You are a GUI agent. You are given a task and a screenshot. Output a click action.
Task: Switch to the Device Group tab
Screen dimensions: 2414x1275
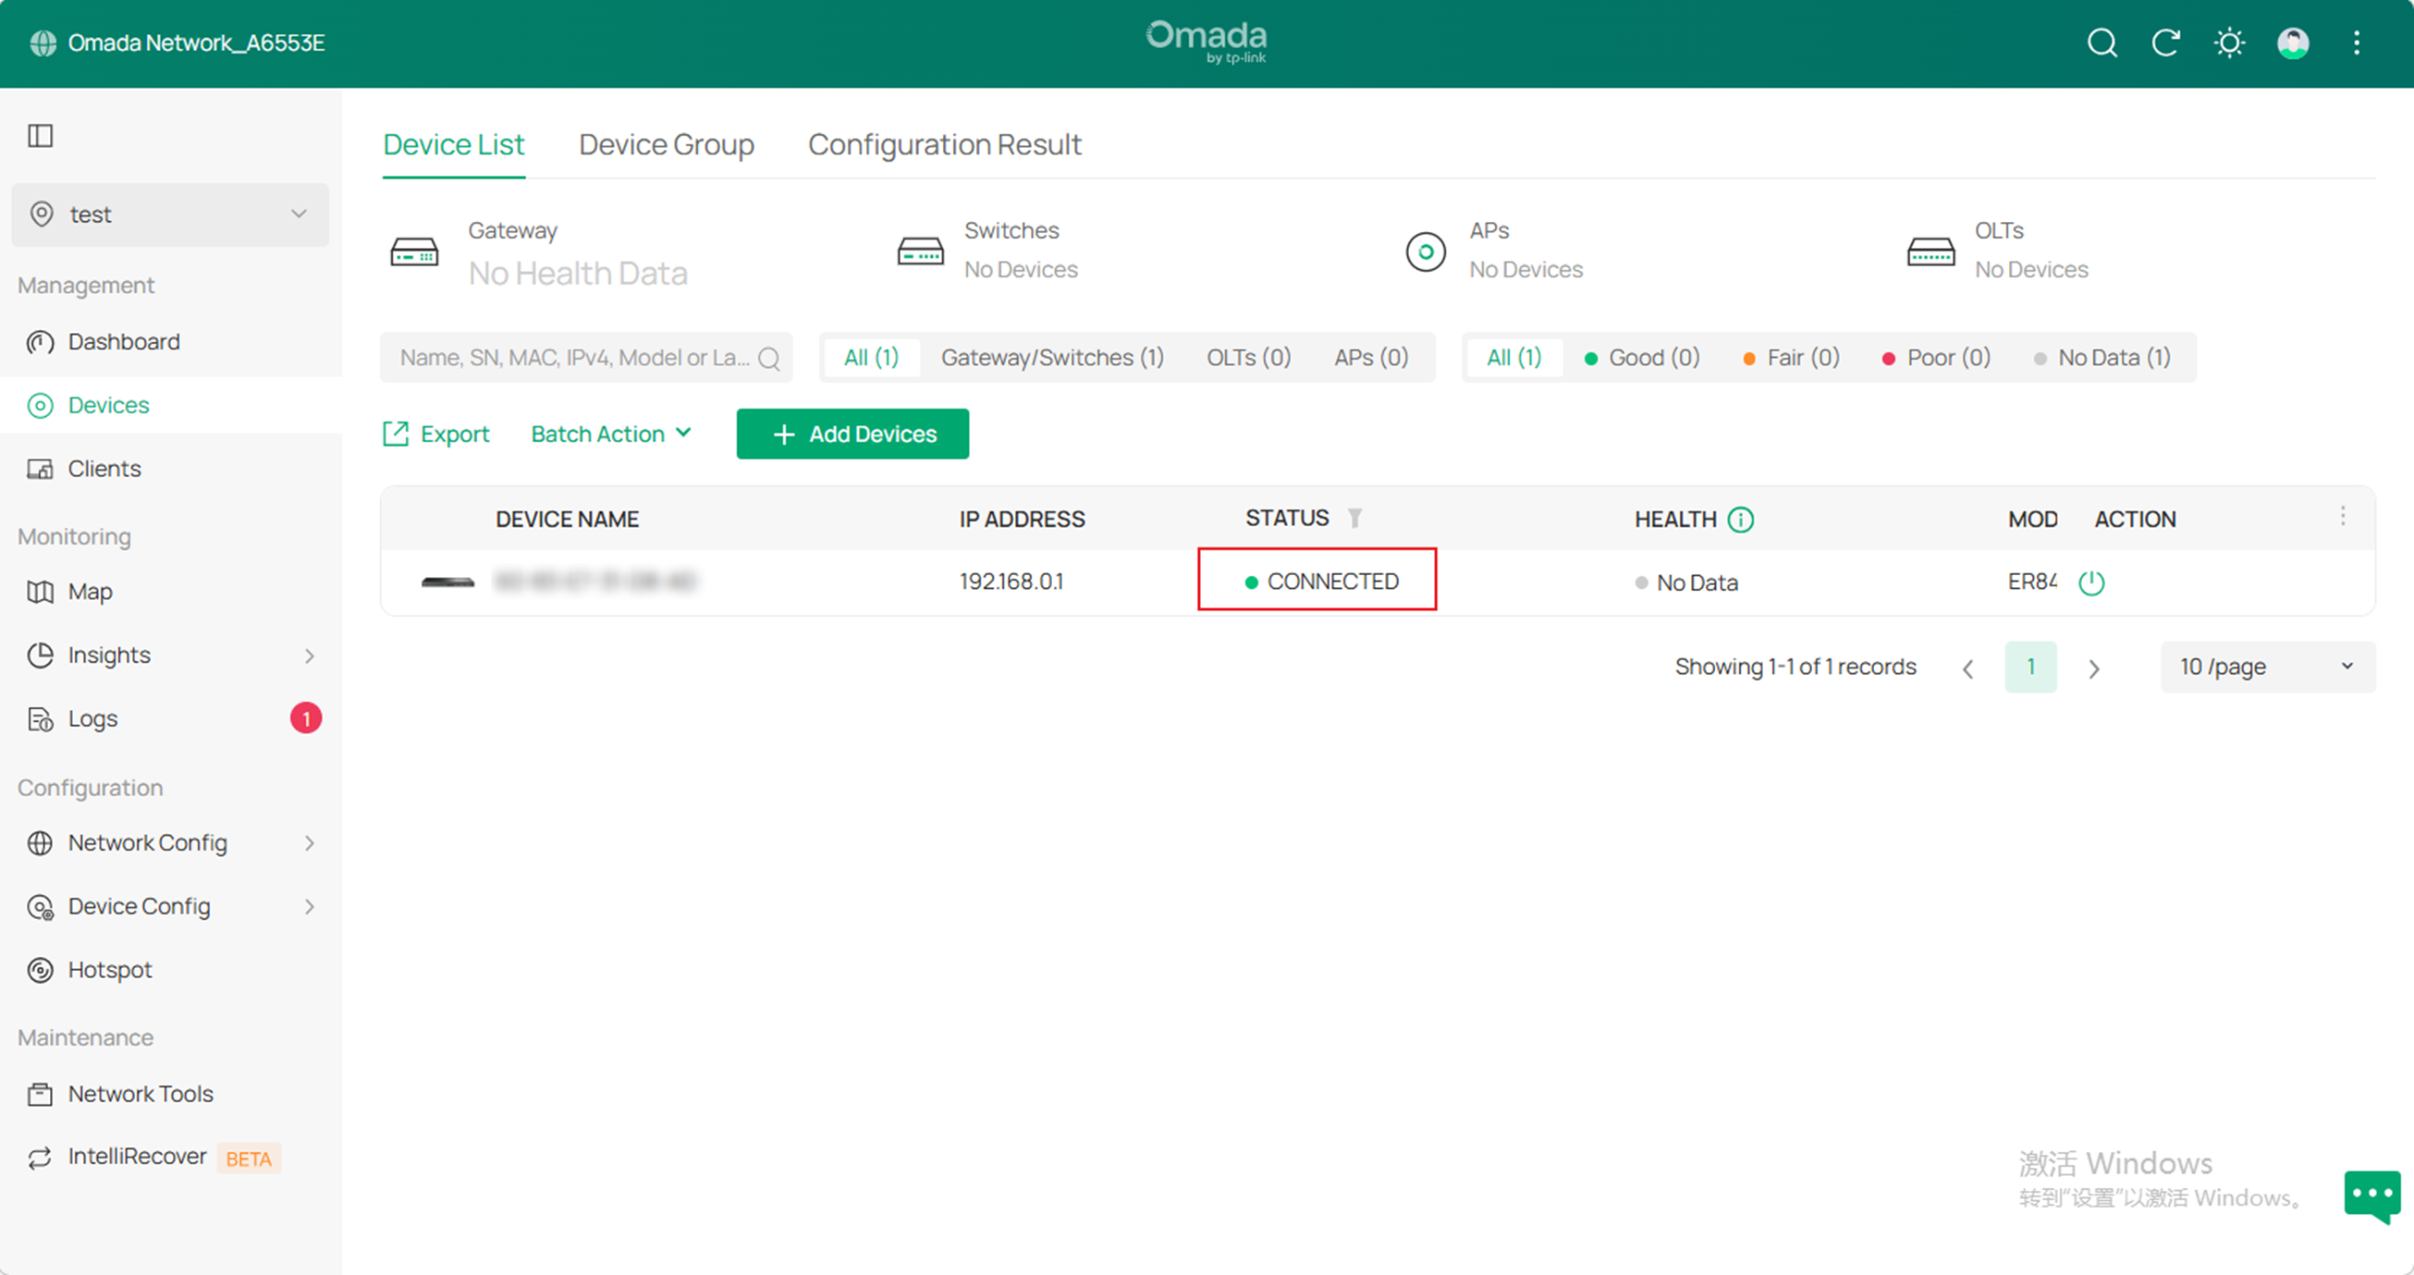pos(667,144)
